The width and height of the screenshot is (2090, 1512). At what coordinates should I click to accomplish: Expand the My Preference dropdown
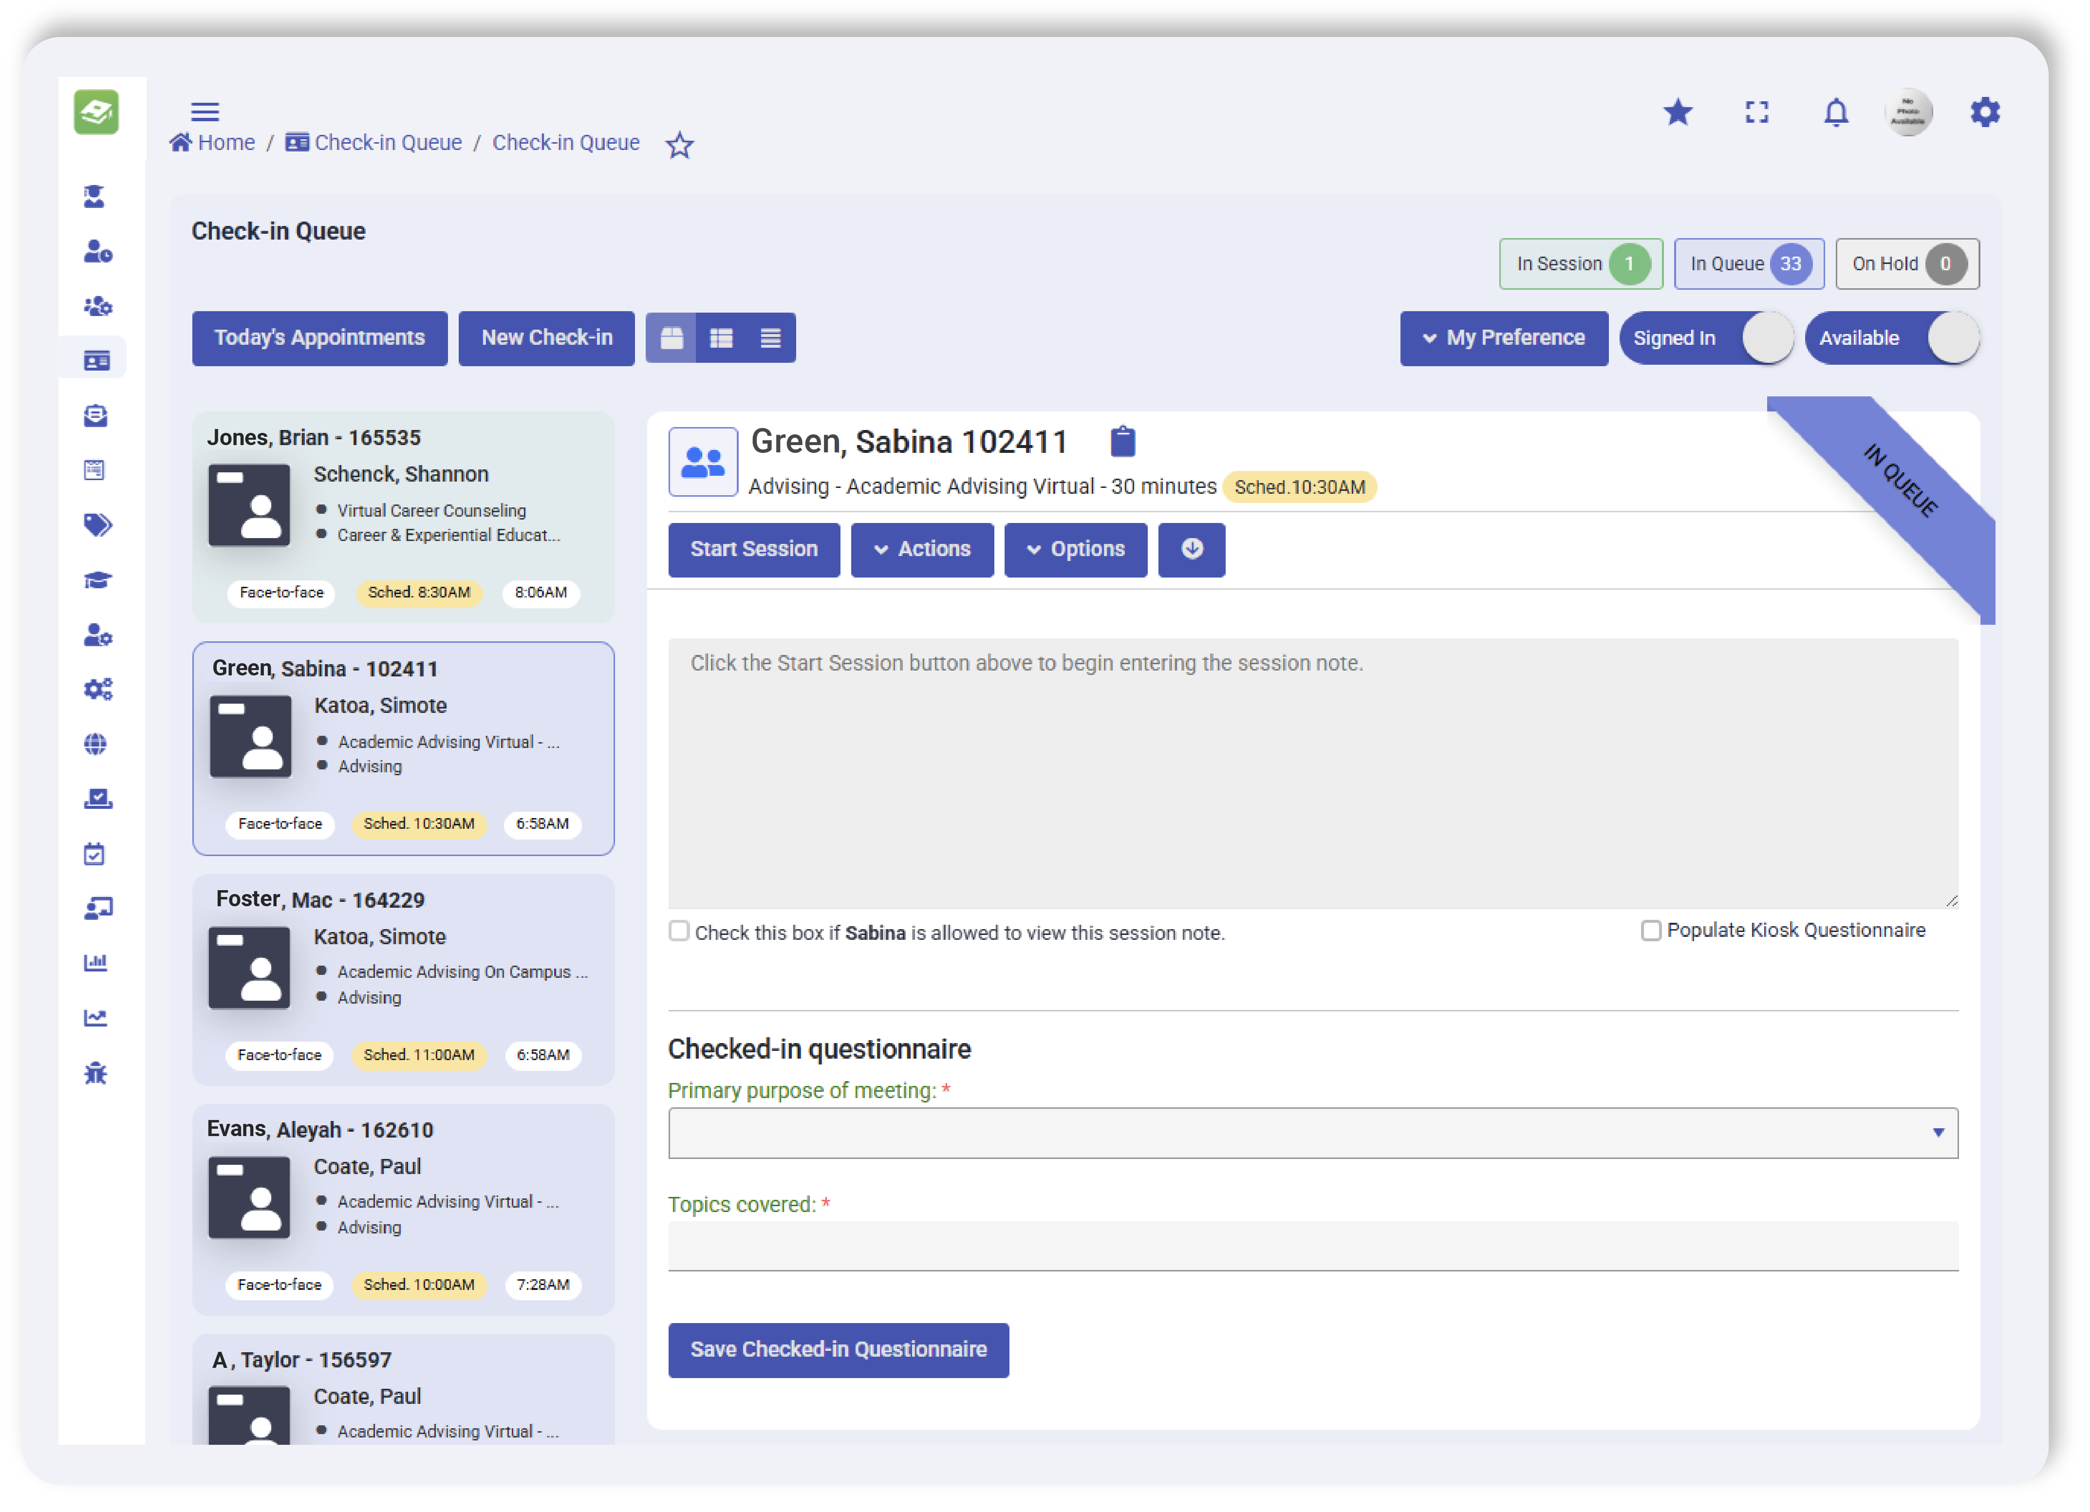pos(1503,339)
